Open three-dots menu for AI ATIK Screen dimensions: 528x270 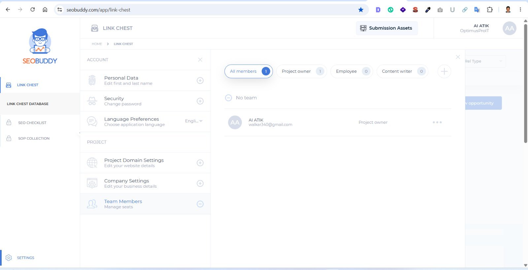click(437, 122)
